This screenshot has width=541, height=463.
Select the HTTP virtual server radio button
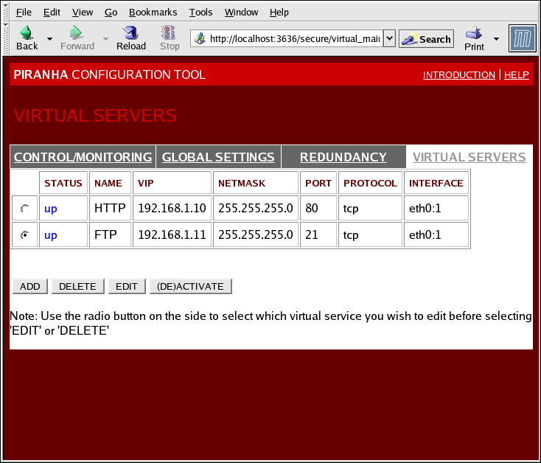pos(26,209)
